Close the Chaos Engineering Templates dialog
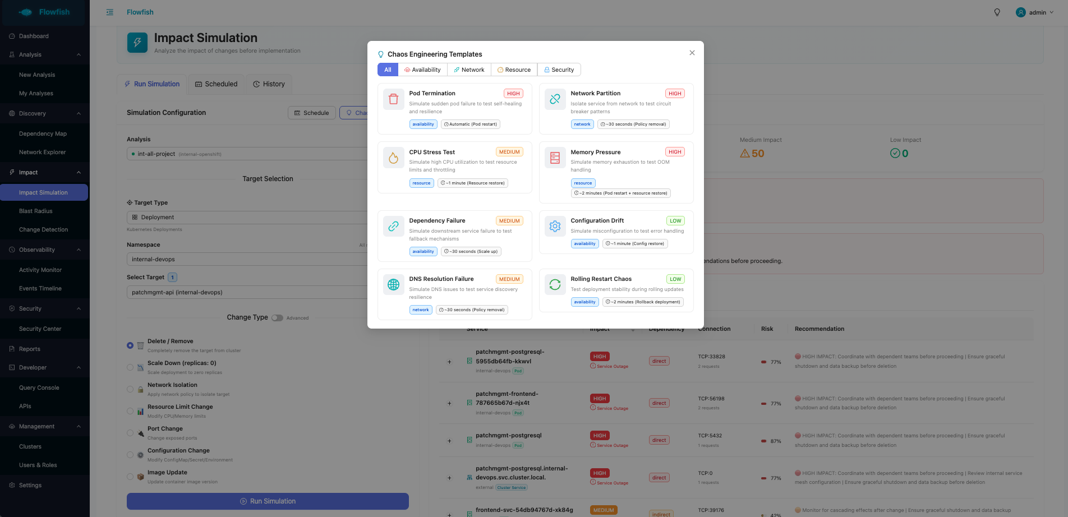Viewport: 1068px width, 517px height. click(x=692, y=53)
